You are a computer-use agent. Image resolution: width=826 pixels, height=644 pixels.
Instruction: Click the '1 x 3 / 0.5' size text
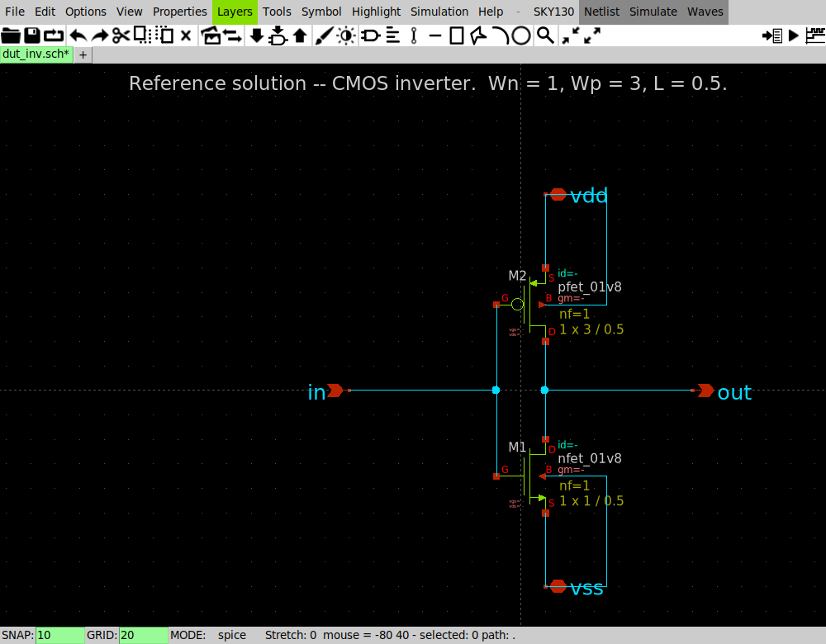pos(591,329)
